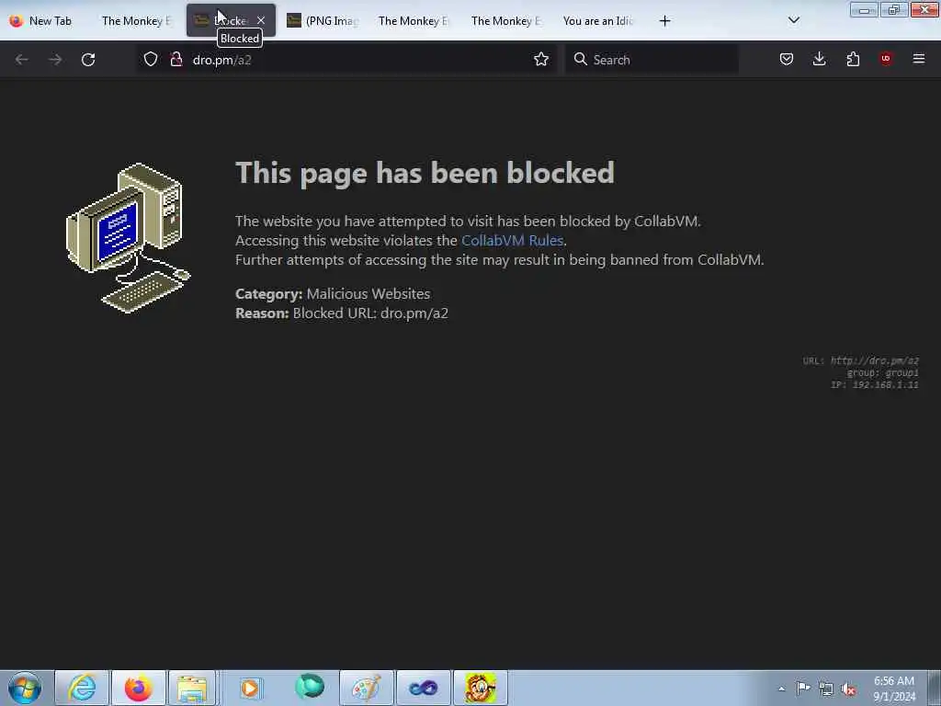The width and height of the screenshot is (941, 706).
Task: Open the Action Center flag icon
Action: tap(803, 688)
